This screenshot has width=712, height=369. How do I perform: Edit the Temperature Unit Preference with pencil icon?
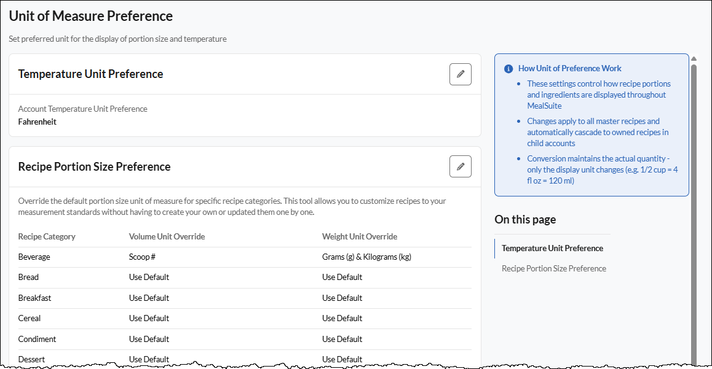pyautogui.click(x=460, y=74)
